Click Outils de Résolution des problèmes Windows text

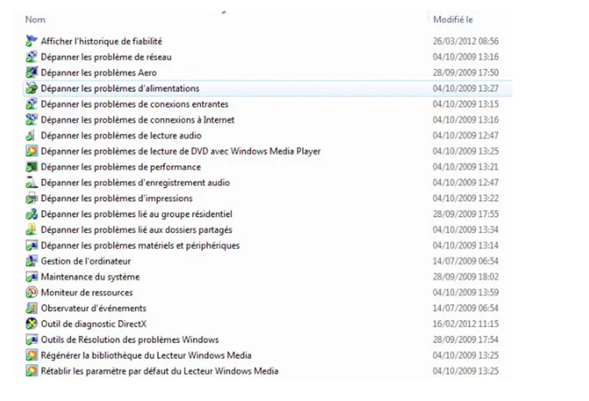point(130,340)
